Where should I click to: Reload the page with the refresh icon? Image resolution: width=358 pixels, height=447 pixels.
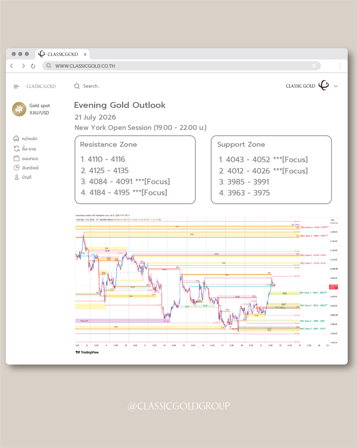[33, 66]
